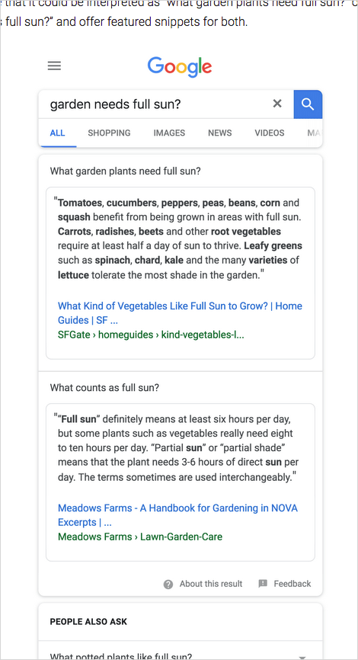
Task: Click the What counts as full sun heading
Action: [105, 388]
